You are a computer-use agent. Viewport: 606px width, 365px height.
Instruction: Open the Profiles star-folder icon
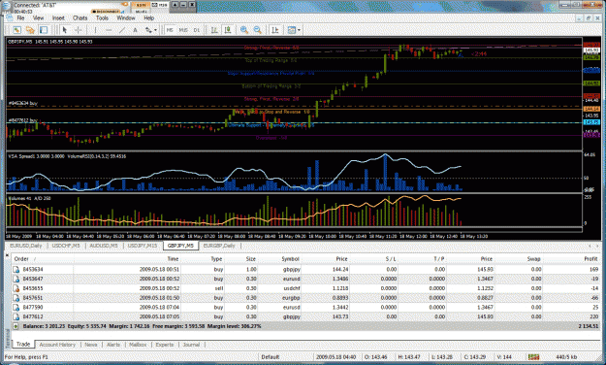click(x=30, y=30)
